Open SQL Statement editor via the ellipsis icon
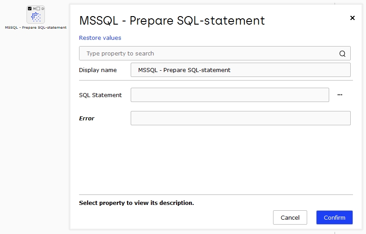 pos(340,95)
